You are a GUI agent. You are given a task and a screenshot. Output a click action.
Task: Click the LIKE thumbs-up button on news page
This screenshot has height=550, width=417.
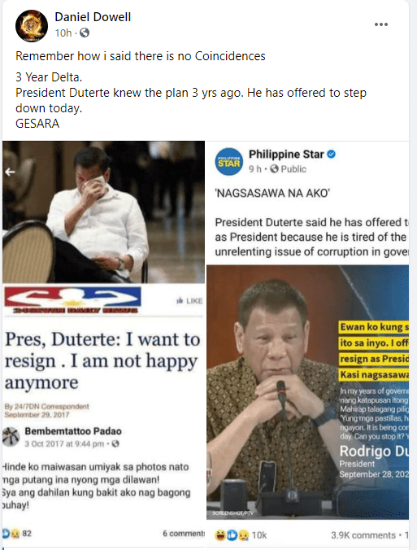coord(189,300)
